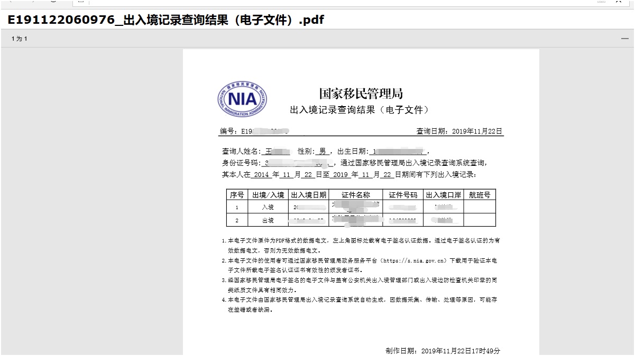Click the '性别' gender field showing 男
The height and width of the screenshot is (356, 635).
315,151
